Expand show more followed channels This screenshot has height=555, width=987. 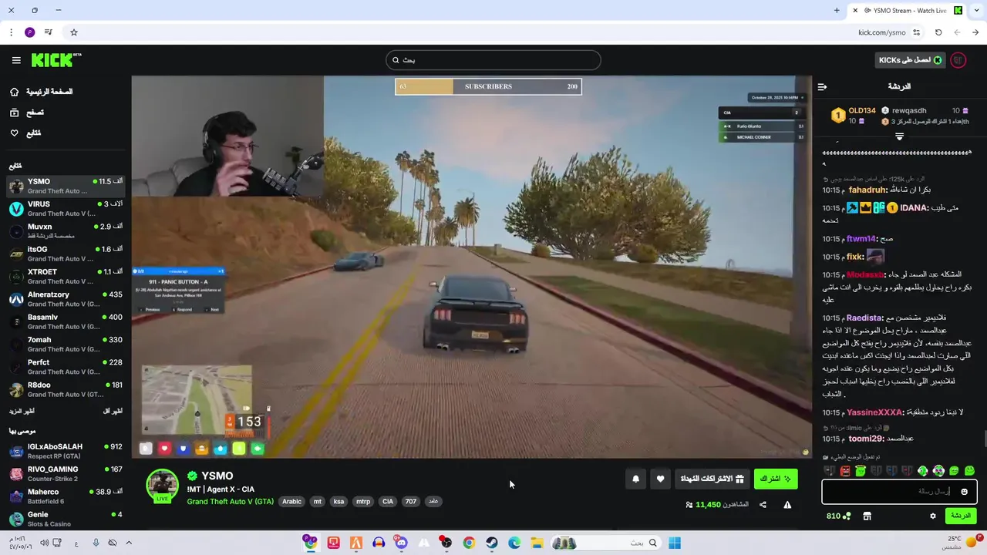click(21, 412)
